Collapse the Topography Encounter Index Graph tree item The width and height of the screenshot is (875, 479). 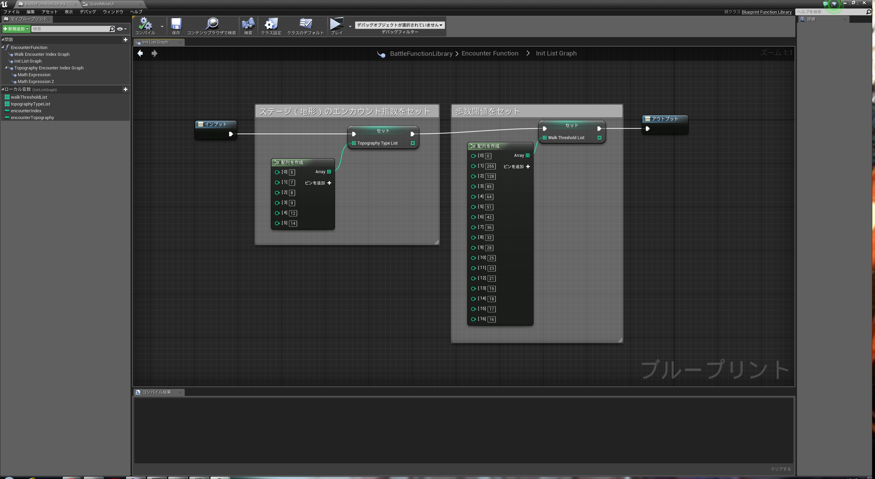pyautogui.click(x=6, y=68)
